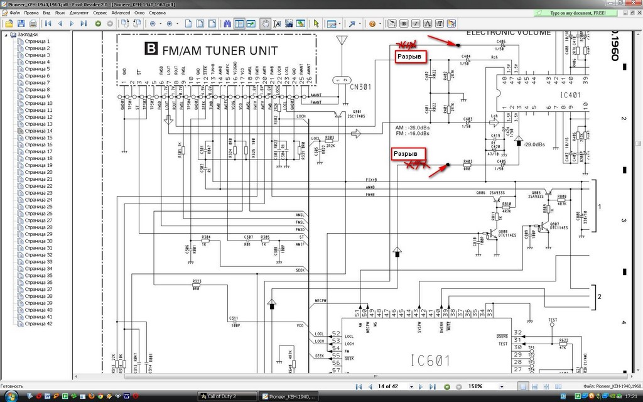Open the page number dropdown in status bar
This screenshot has height=402, width=643.
(x=411, y=386)
